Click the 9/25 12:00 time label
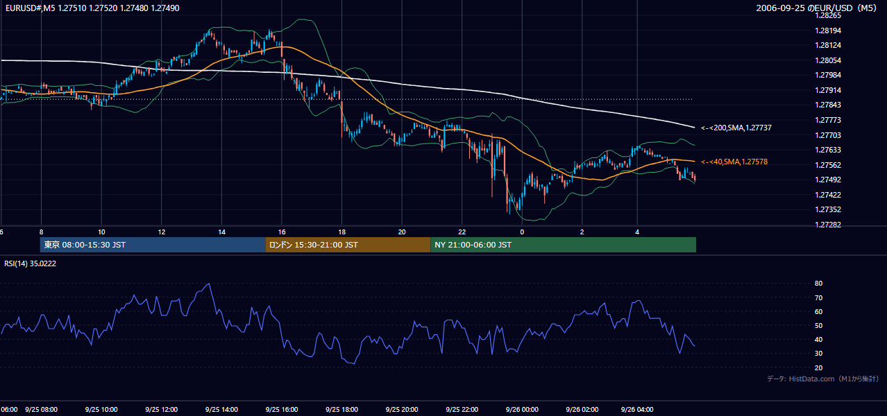The width and height of the screenshot is (887, 416). [x=162, y=409]
